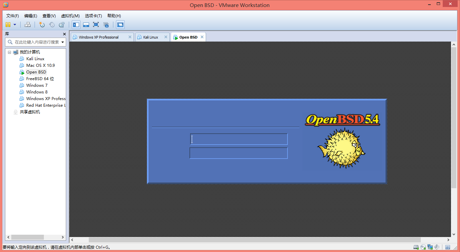The height and width of the screenshot is (252, 460).
Task: Click library panel horizontal scrollbar thumb
Action: point(28,237)
